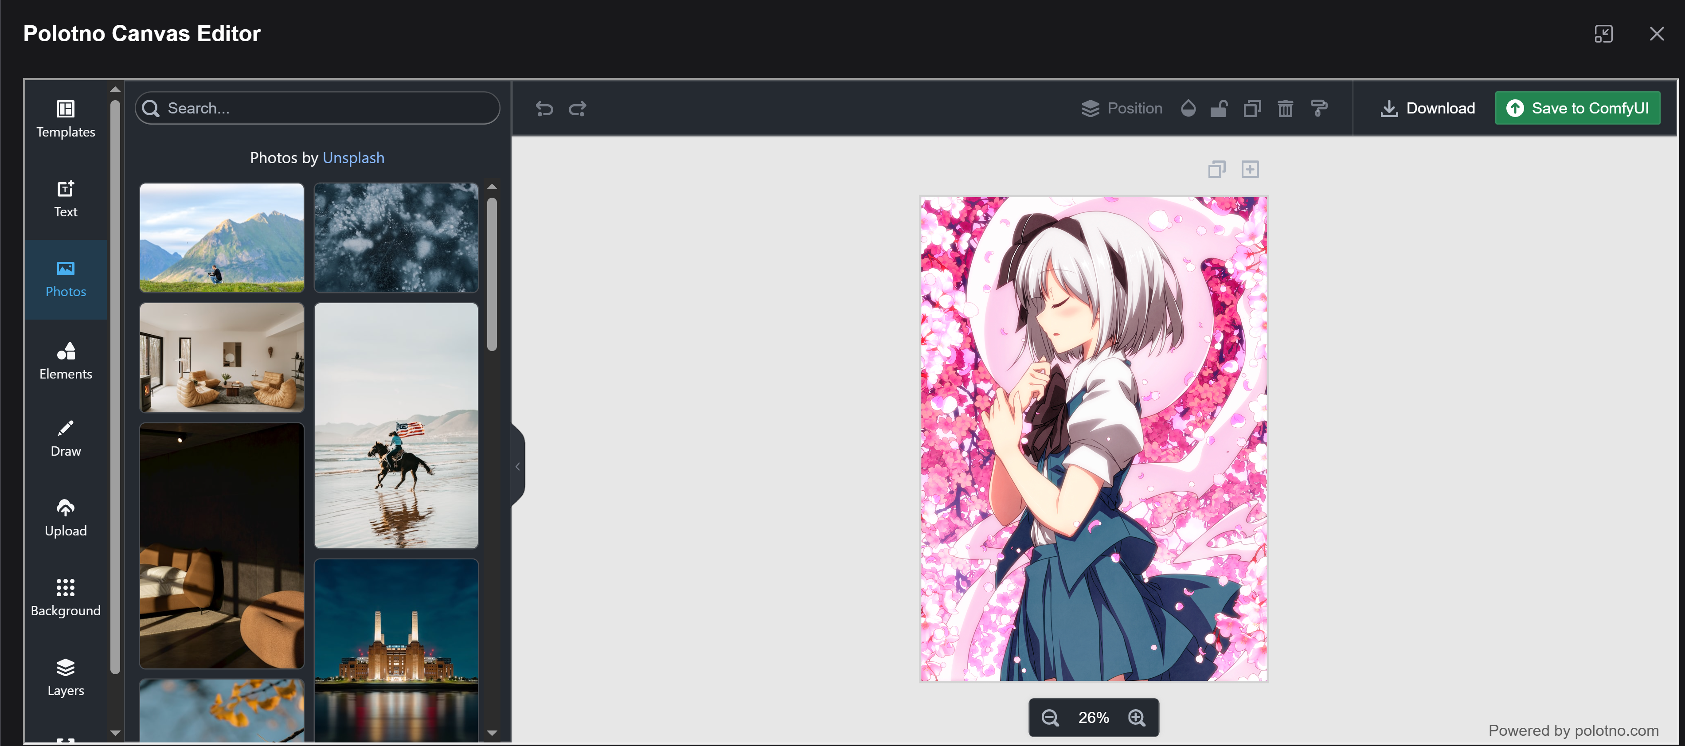The height and width of the screenshot is (746, 1685).
Task: Click the Redo arrow icon
Action: click(578, 109)
